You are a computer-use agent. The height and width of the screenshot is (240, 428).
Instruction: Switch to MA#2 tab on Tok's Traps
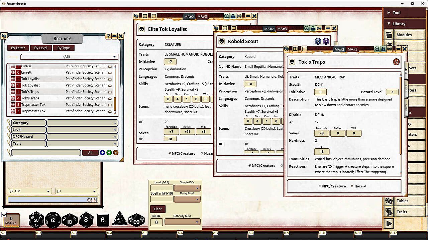(x=339, y=49)
